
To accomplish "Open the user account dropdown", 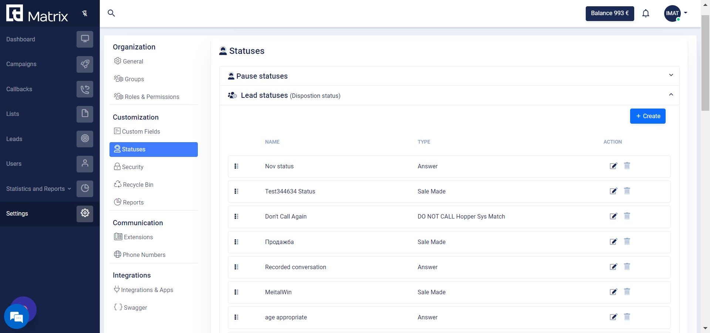I will point(676,13).
